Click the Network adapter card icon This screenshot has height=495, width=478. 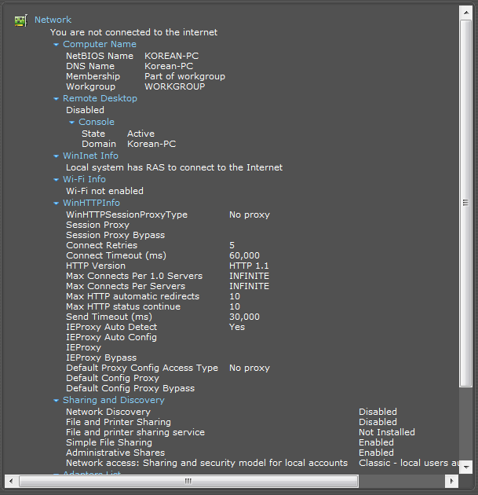[x=21, y=20]
